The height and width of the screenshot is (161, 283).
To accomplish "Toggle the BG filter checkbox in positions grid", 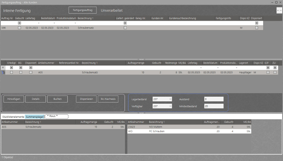I will click(x=21, y=68).
